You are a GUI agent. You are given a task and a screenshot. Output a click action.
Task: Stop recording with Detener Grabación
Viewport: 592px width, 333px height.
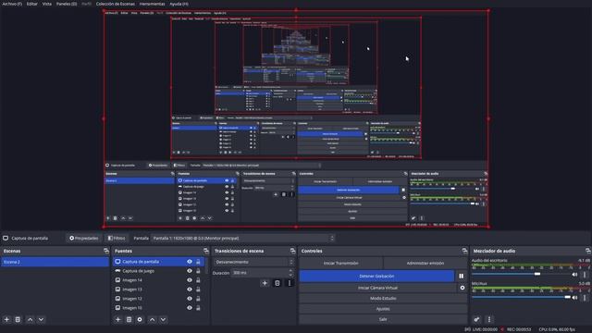coord(376,277)
